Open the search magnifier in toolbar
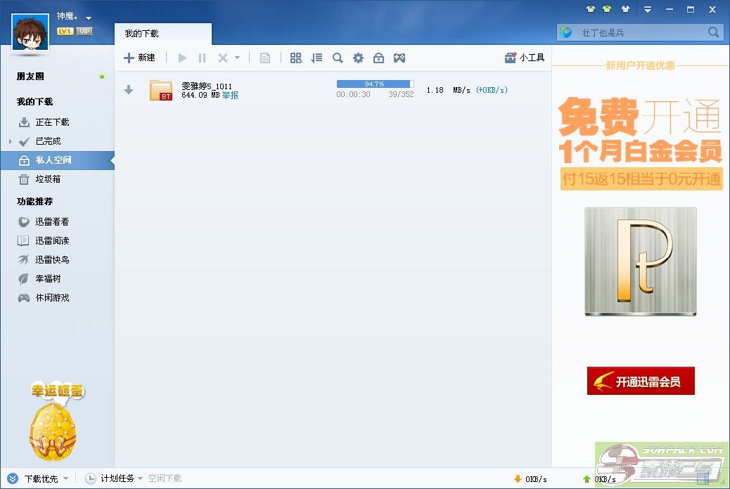The image size is (730, 489). pos(338,58)
